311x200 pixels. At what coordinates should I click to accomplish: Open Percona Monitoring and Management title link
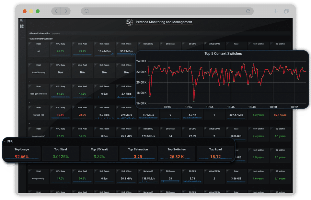(164, 22)
